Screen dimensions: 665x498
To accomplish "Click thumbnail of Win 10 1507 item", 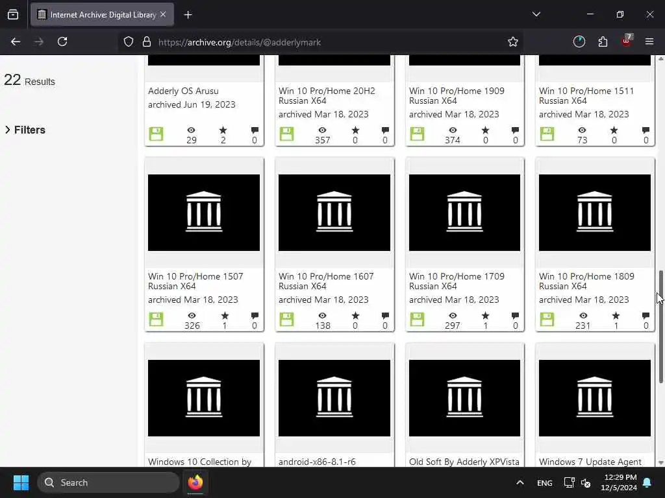I will click(204, 213).
